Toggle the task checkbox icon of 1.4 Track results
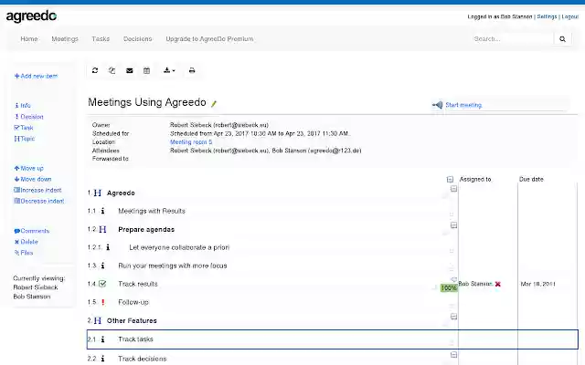Image resolution: width=585 pixels, height=365 pixels. coord(102,284)
